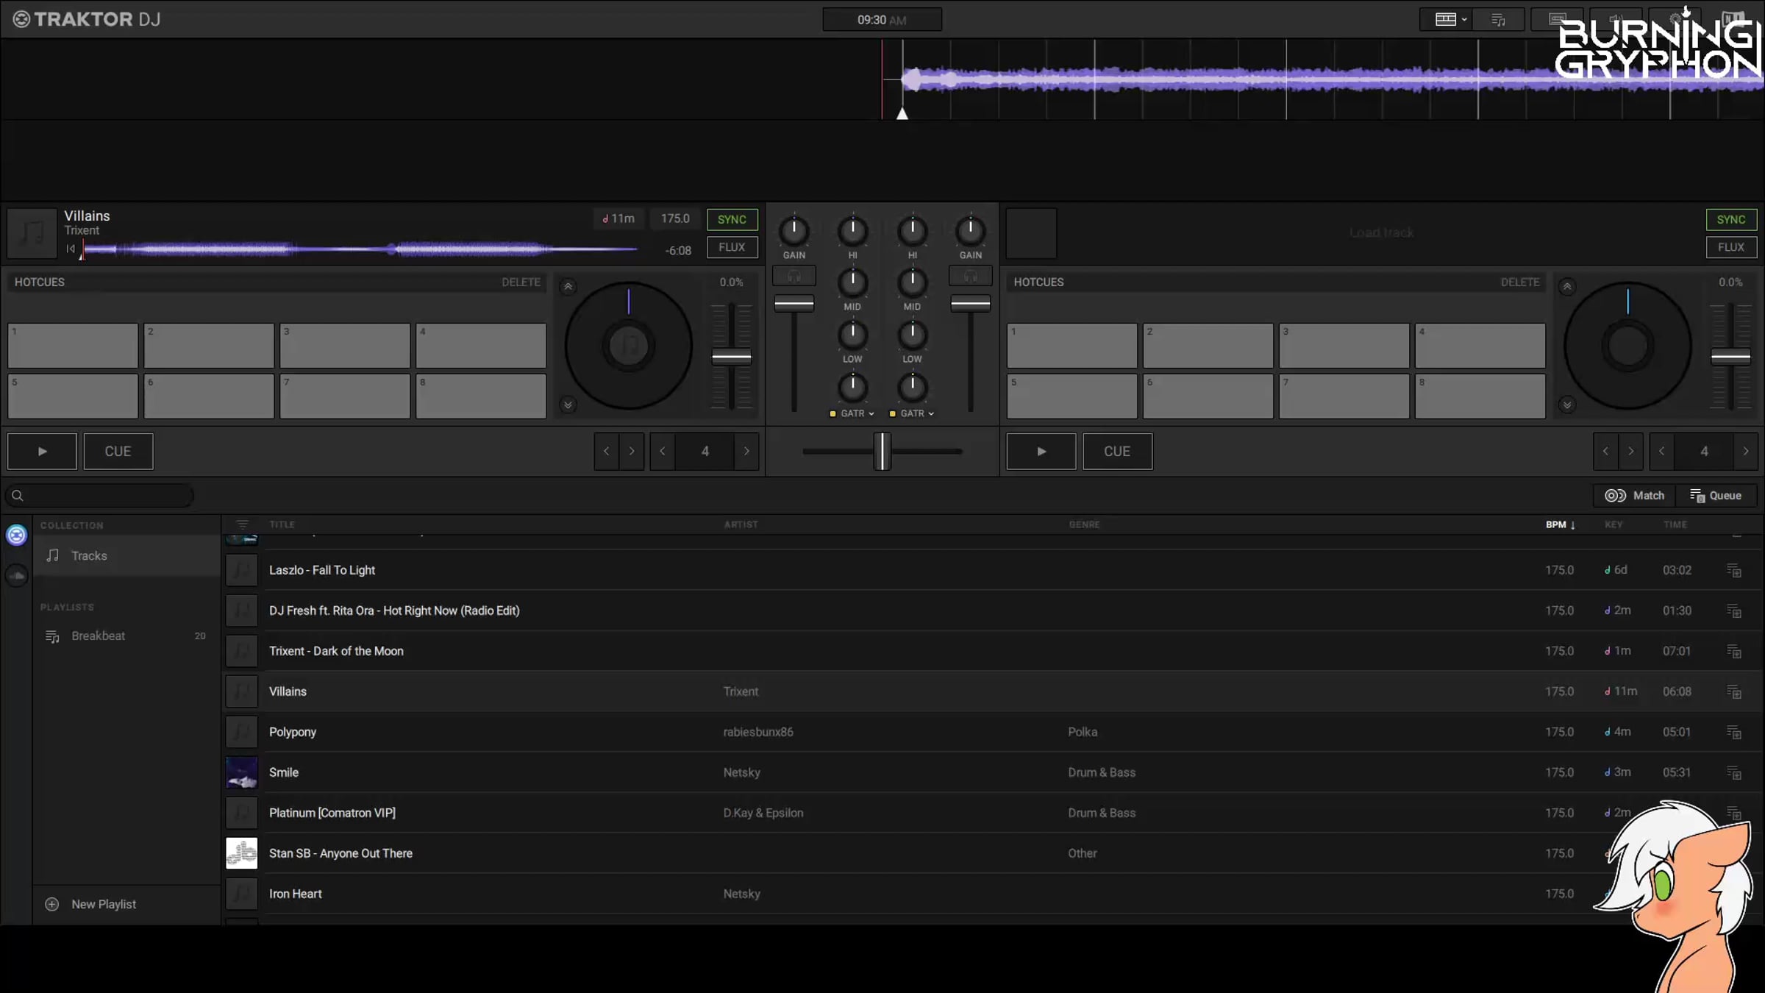Sort the track list by BPM column
Viewport: 1765px width, 993px height.
point(1560,524)
